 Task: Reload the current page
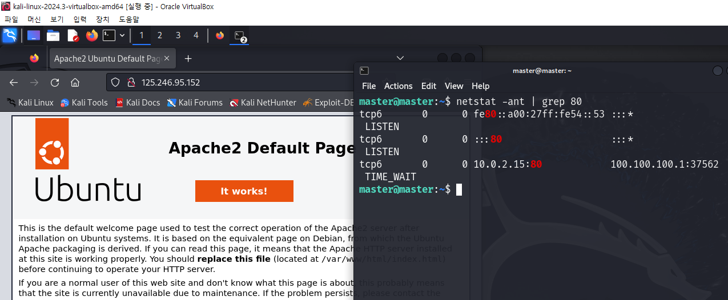coord(55,82)
